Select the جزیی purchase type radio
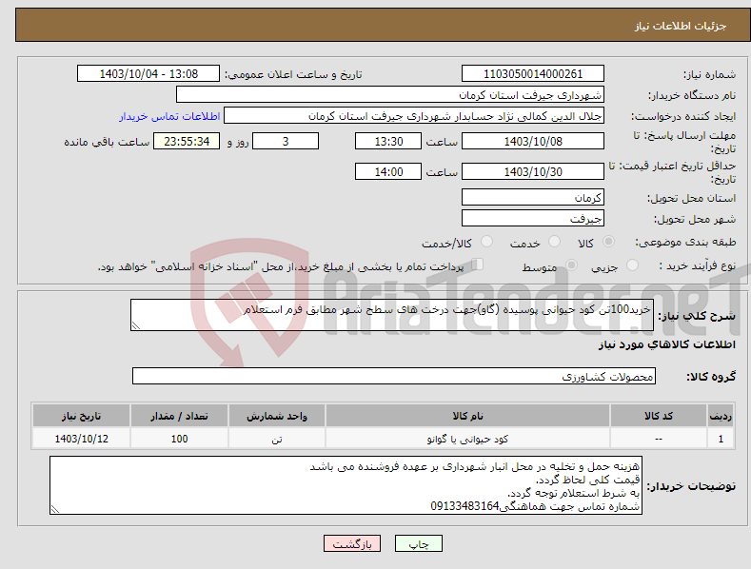751x569 pixels. point(632,265)
